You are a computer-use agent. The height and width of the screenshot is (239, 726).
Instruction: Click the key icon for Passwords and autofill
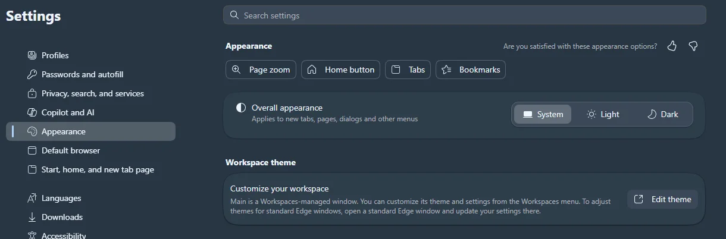32,74
